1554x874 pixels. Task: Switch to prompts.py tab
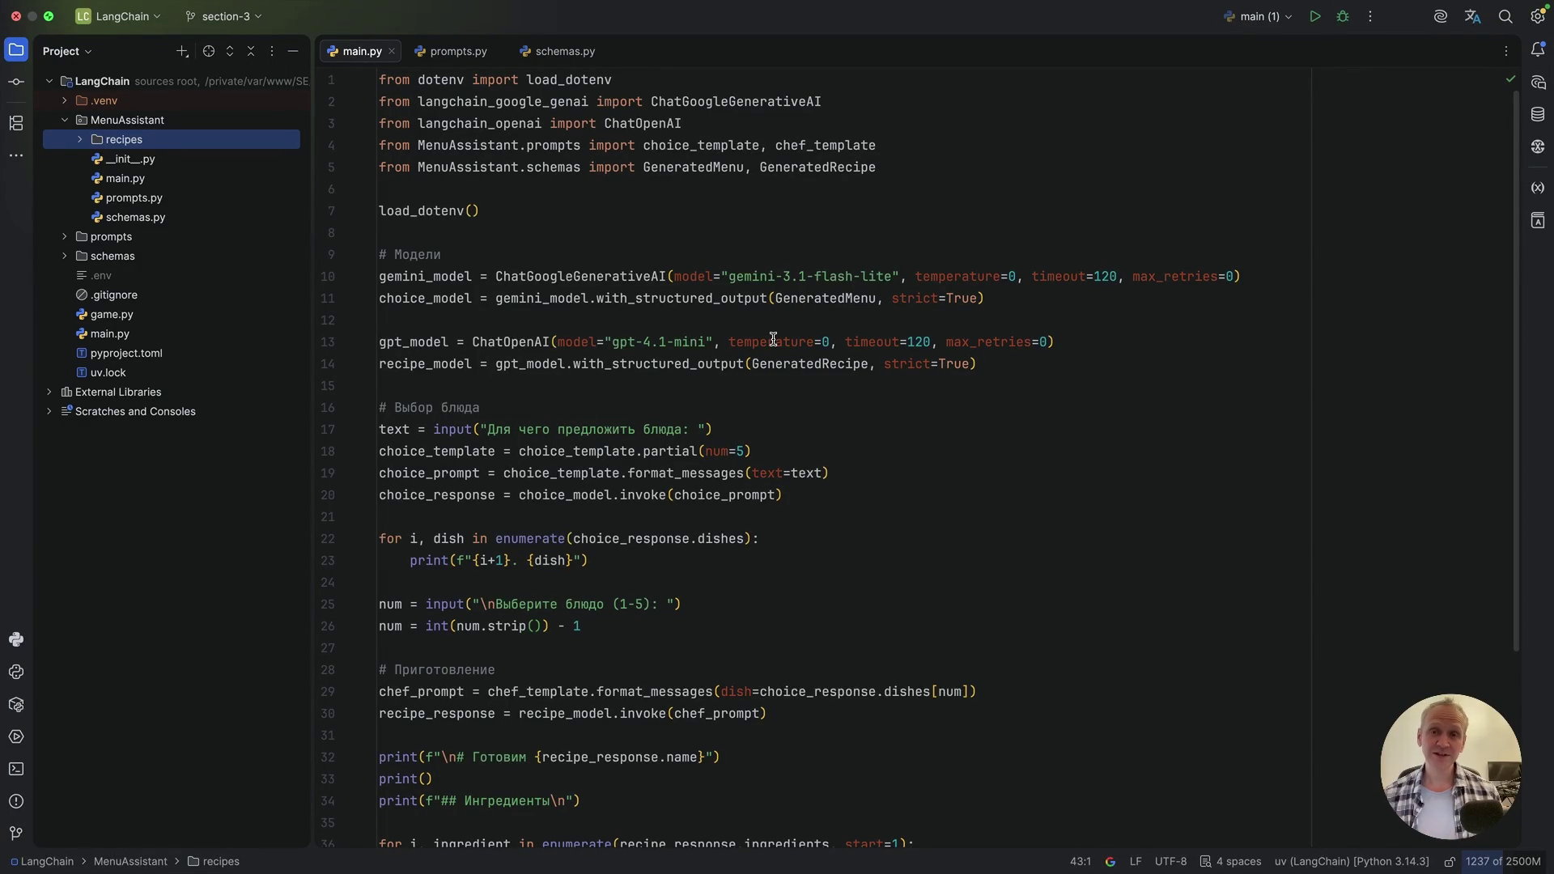click(x=451, y=51)
